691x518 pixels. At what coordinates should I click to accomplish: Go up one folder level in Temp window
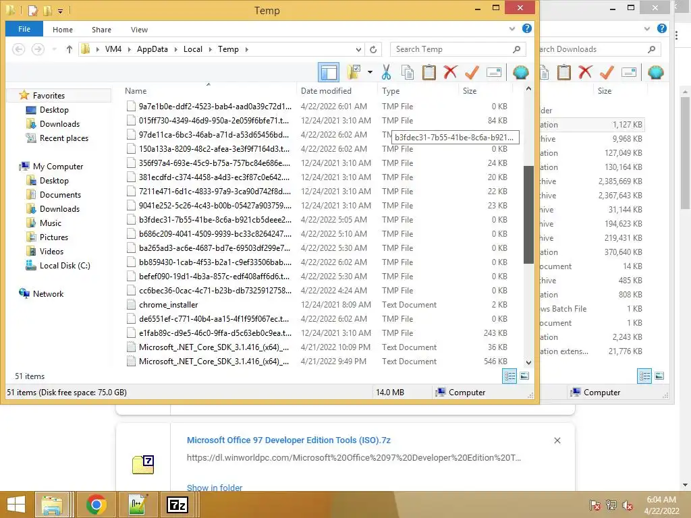pyautogui.click(x=70, y=49)
